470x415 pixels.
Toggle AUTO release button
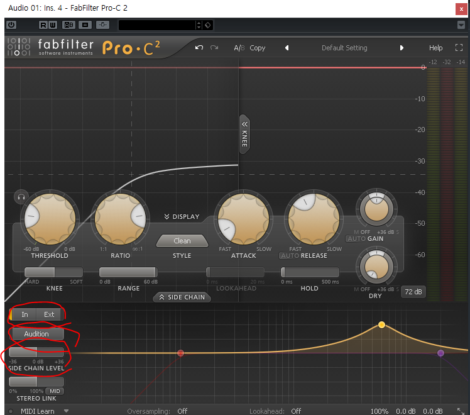[x=290, y=256]
